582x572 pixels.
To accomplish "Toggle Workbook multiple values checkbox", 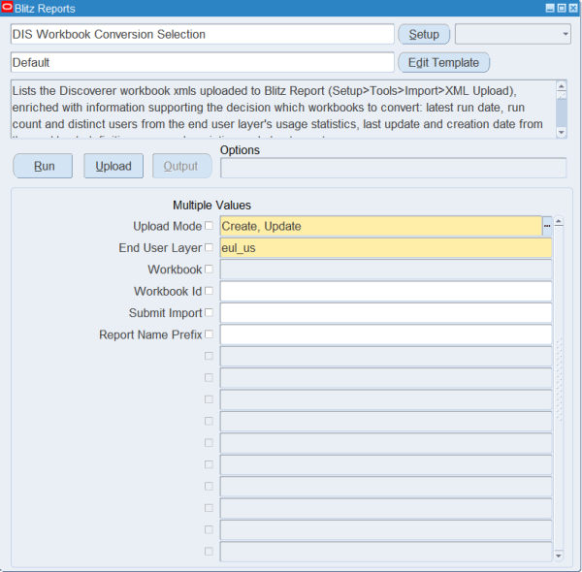I will click(209, 269).
